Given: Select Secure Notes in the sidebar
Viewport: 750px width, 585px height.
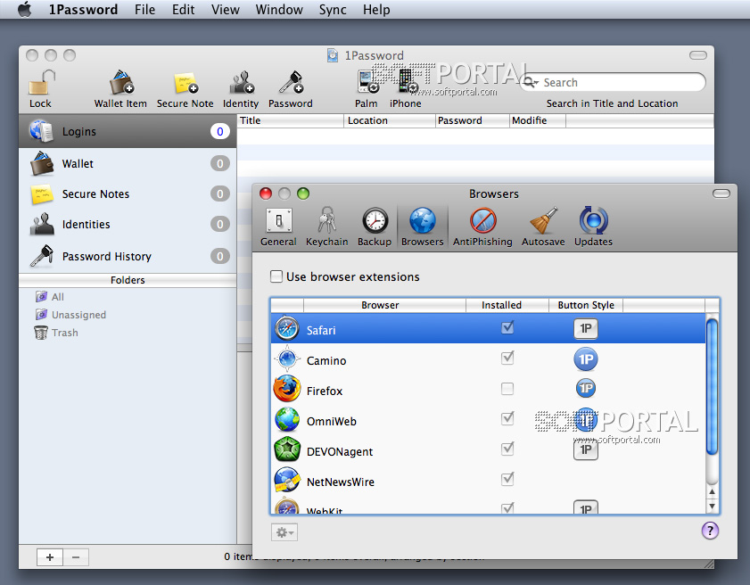Looking at the screenshot, I should 128,194.
